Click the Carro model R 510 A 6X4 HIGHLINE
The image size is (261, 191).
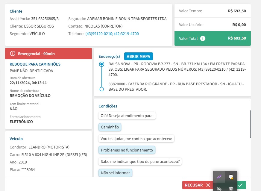(54, 154)
